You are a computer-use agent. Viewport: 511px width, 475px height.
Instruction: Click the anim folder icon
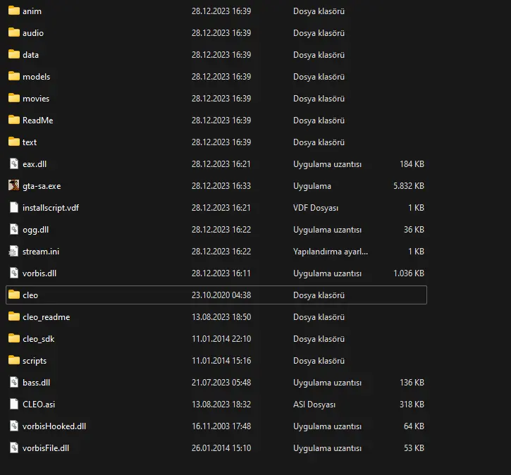click(13, 11)
